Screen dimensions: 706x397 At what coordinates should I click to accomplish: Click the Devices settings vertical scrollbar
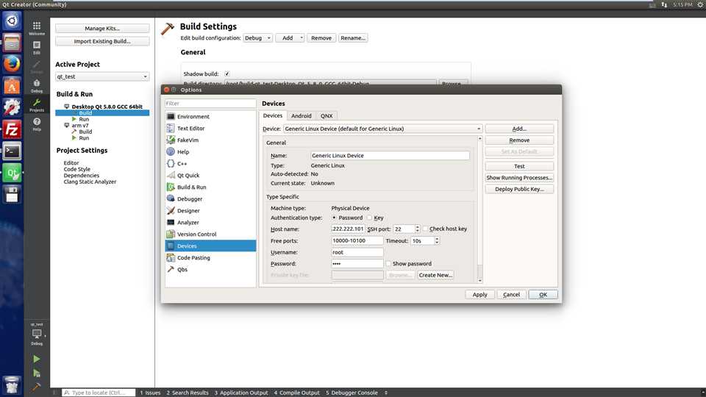click(x=480, y=210)
